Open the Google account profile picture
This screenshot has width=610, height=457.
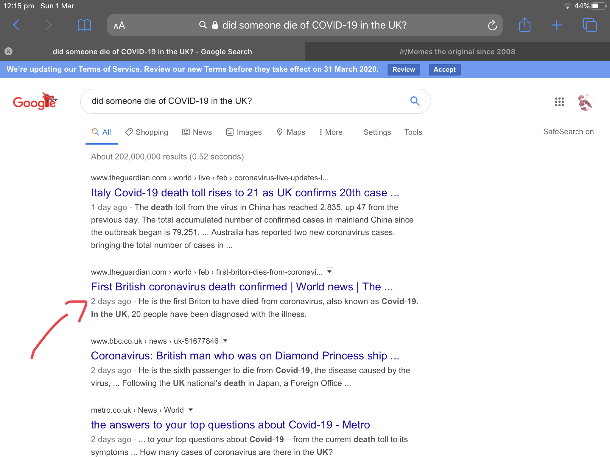[x=585, y=102]
